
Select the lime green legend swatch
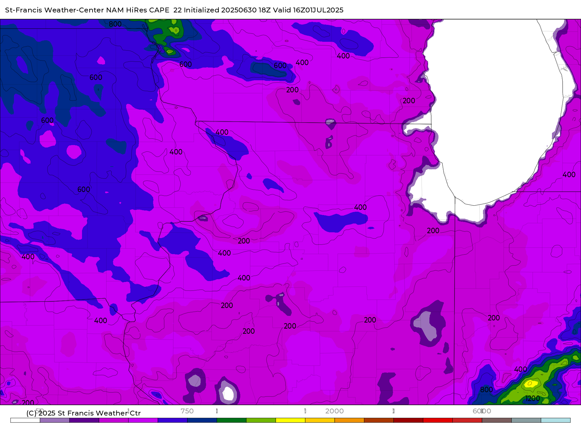(261, 420)
